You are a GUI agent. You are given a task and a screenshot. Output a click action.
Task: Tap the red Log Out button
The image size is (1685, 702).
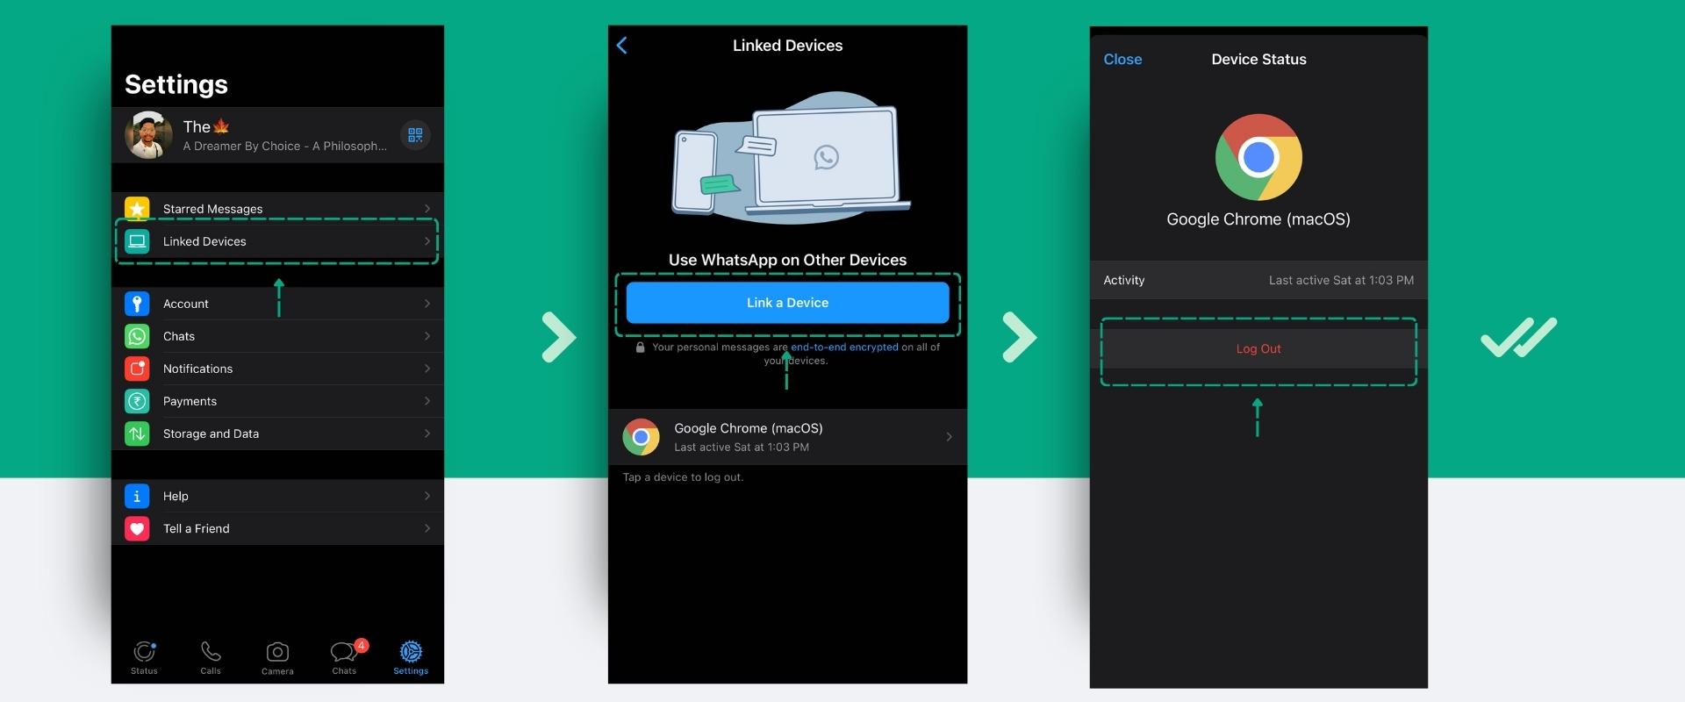point(1258,349)
